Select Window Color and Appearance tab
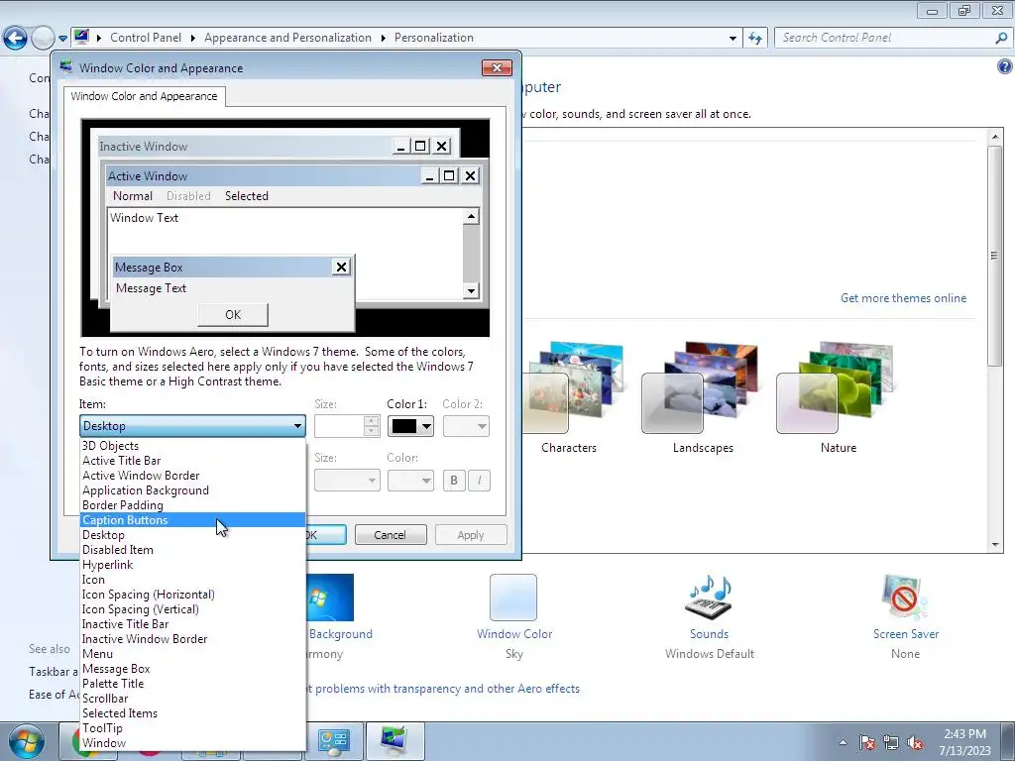Screen dimensions: 1015x761 (x=145, y=96)
